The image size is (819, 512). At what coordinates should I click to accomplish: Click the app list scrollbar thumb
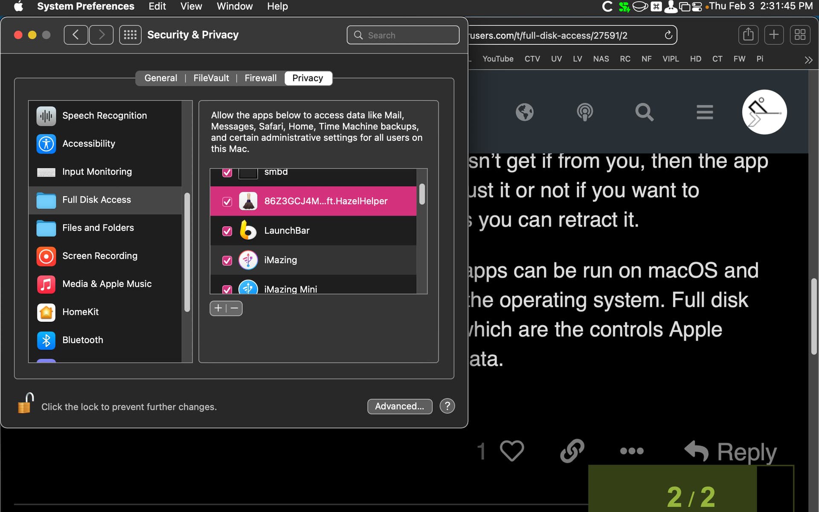click(x=422, y=194)
